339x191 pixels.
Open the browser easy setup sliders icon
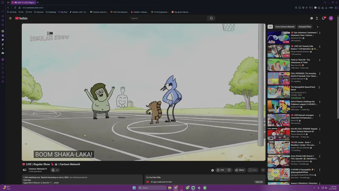pos(336,8)
